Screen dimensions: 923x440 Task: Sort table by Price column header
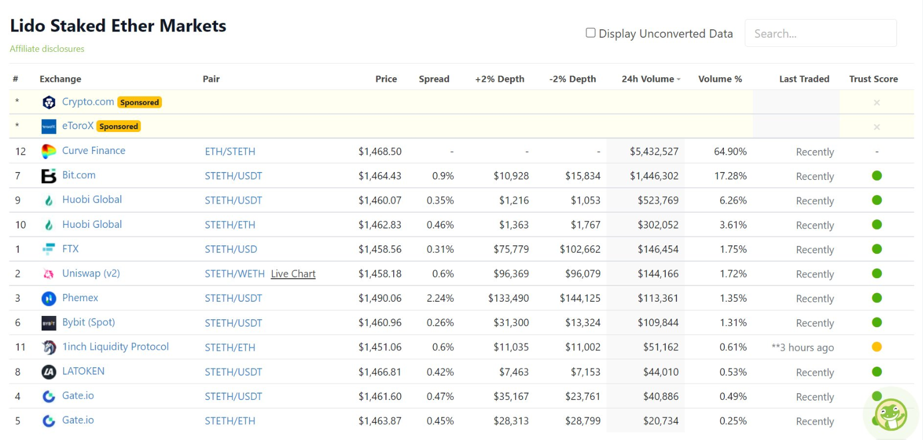point(386,79)
